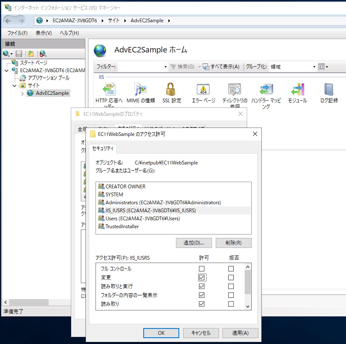Uncheck allow for フォルダーの内容の一覧表示
This screenshot has height=344, width=346.
(201, 295)
